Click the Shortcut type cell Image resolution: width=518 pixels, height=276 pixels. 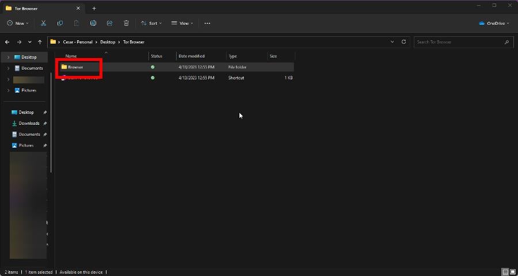(x=236, y=78)
